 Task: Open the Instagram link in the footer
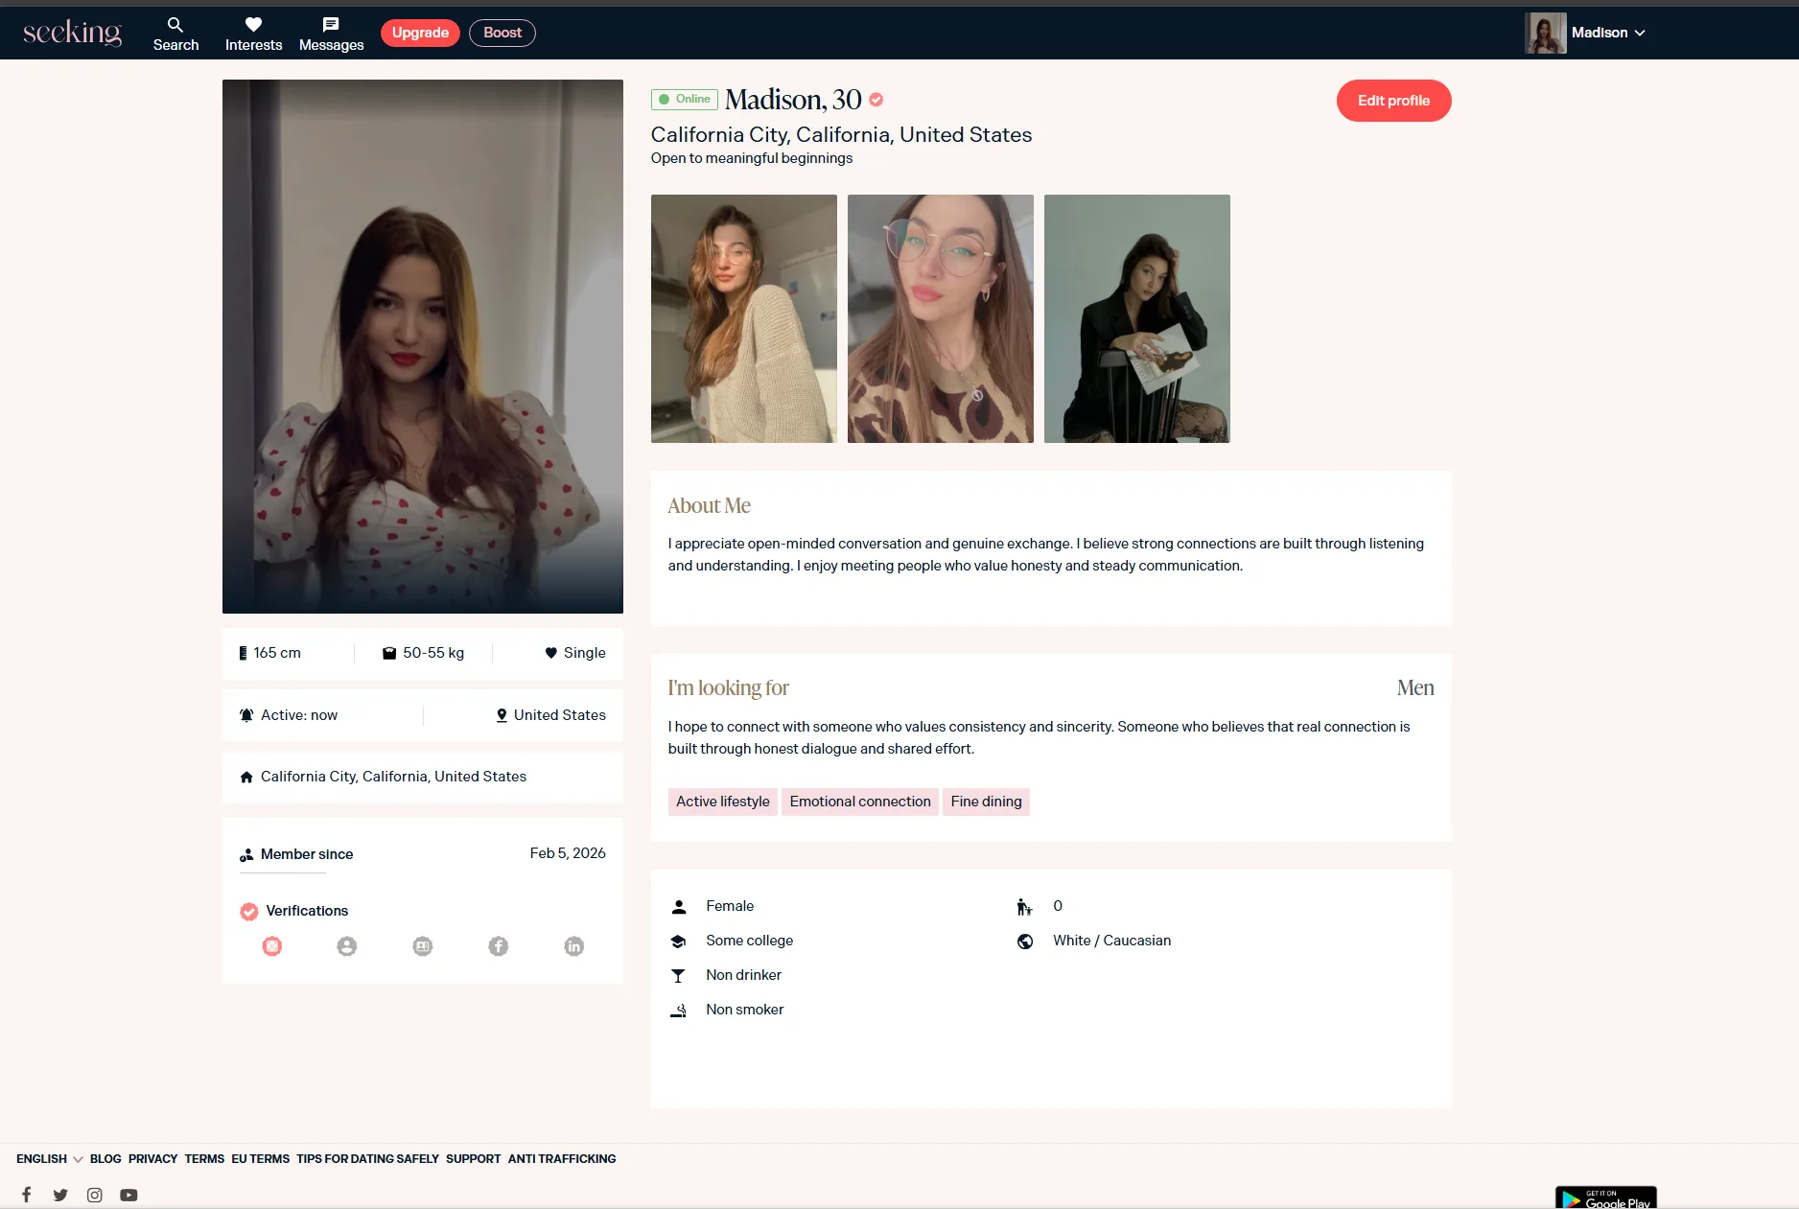[x=94, y=1195]
